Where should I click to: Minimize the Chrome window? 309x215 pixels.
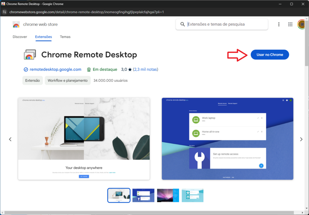pos(280,4)
